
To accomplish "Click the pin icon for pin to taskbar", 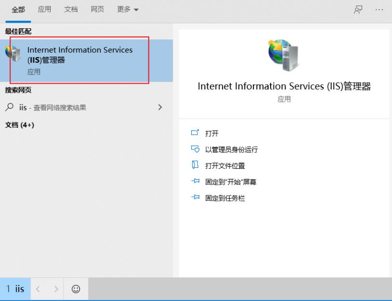I will 195,197.
